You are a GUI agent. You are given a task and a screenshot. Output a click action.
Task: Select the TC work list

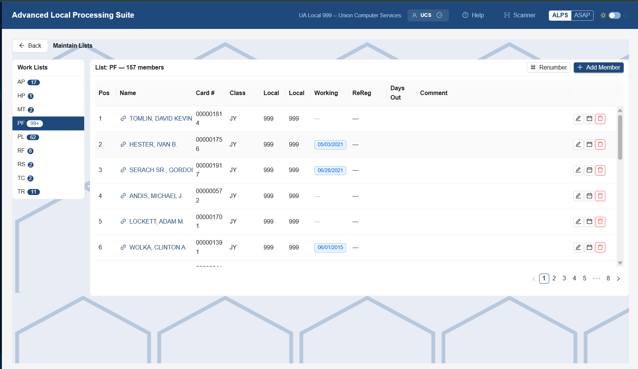point(48,178)
